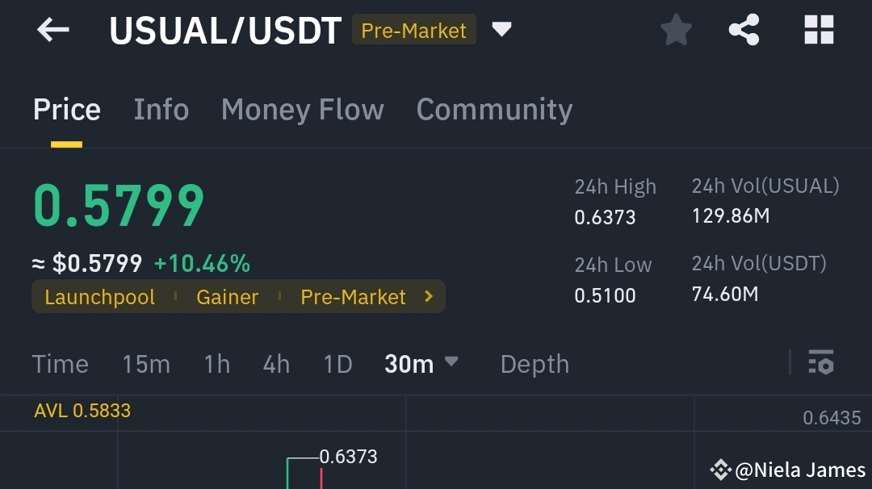Share this trading pair
Image resolution: width=872 pixels, height=489 pixels.
pyautogui.click(x=744, y=29)
